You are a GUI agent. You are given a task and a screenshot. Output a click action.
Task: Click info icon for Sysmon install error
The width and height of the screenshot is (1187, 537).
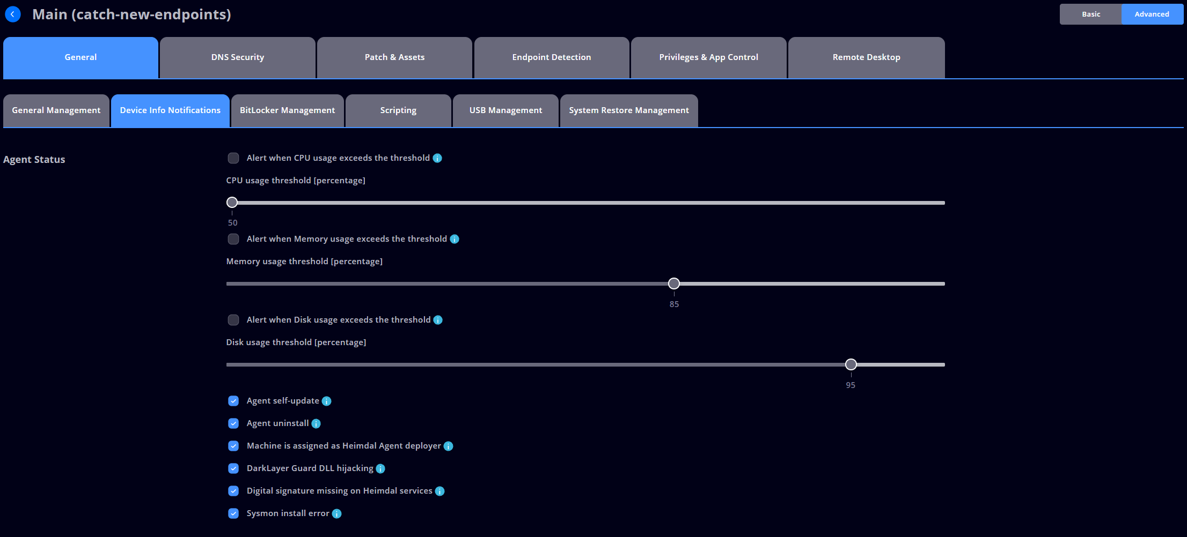[336, 513]
